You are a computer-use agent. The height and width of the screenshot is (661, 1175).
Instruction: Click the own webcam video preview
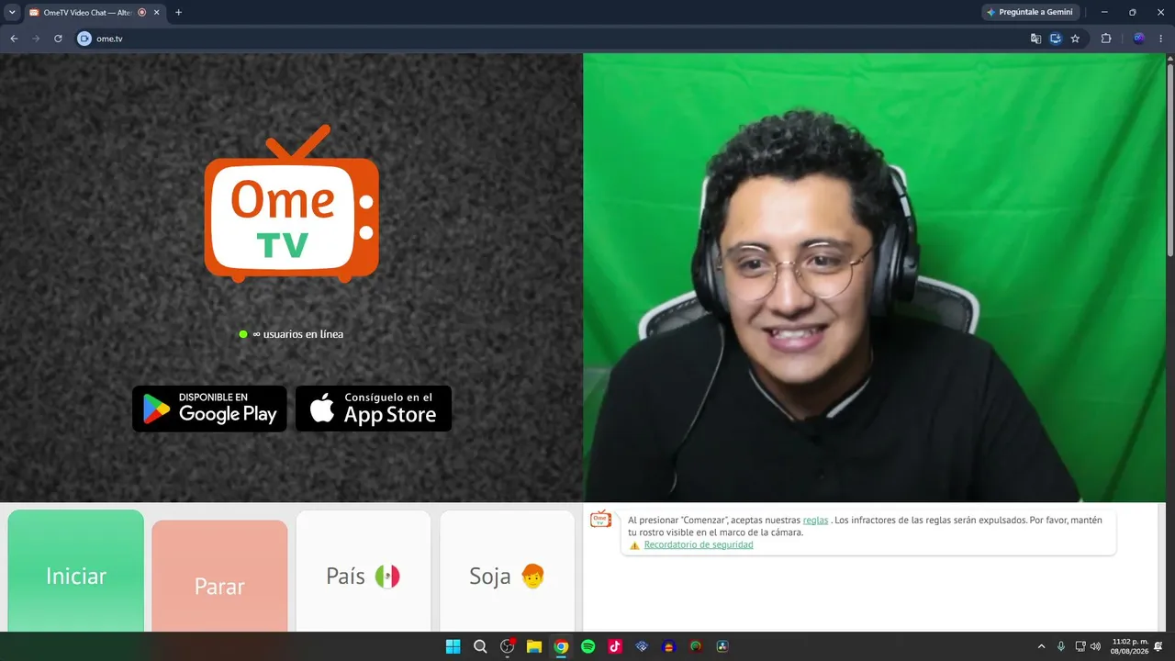coord(874,277)
